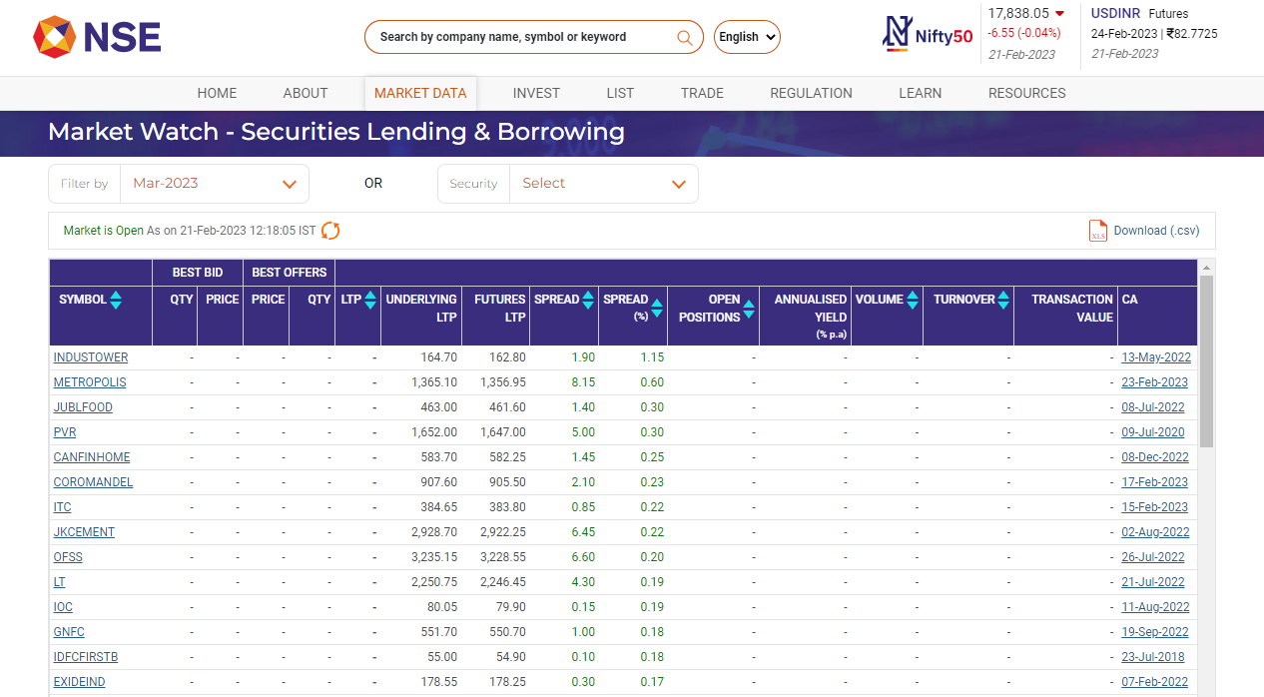Click the USDINR Futures ticker text
Screen dimensions: 1264x697
(1139, 14)
